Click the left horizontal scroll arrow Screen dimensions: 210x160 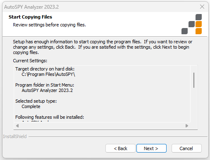pyautogui.click(x=17, y=126)
